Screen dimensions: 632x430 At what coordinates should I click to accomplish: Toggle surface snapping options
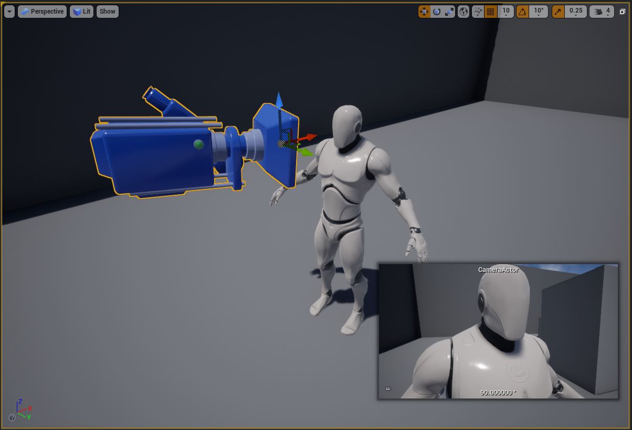[478, 12]
